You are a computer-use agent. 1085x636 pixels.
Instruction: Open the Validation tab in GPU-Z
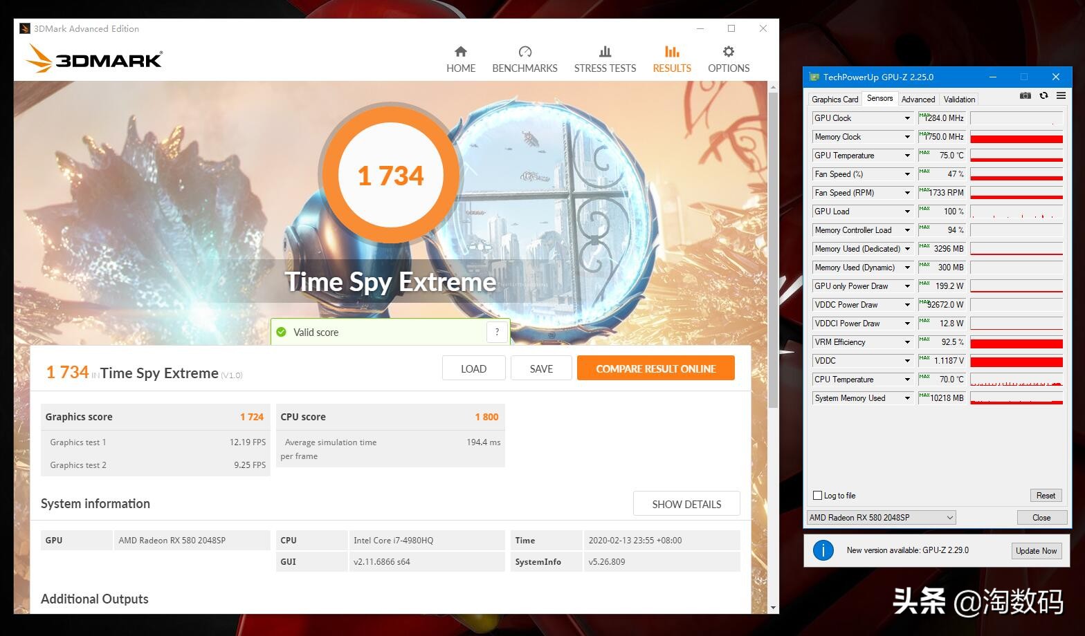(959, 100)
